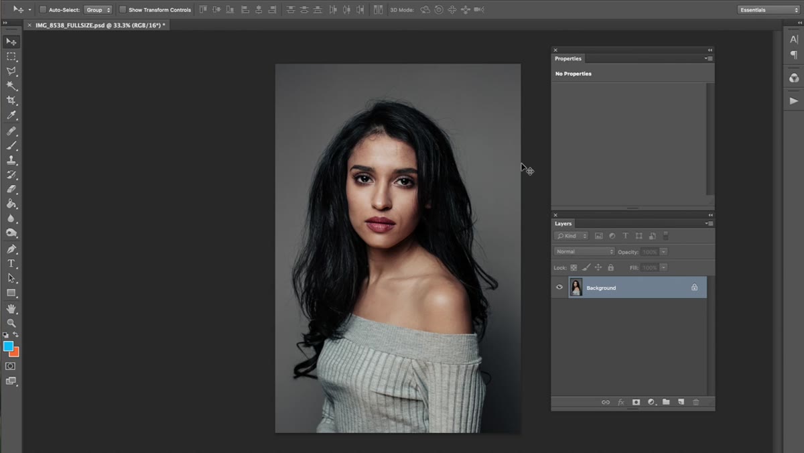Select the IMG_8538_FULLSIZE.psd document tab

coord(100,25)
